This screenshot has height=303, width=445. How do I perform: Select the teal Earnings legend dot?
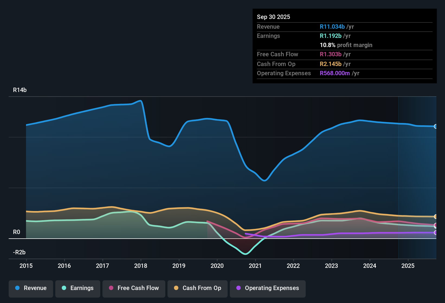point(64,288)
